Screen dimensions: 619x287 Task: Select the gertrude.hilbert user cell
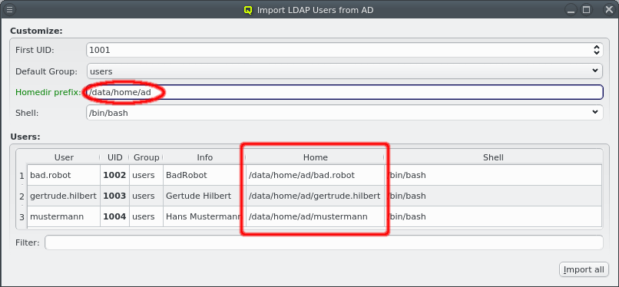click(x=64, y=196)
